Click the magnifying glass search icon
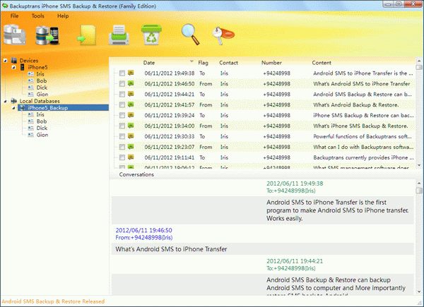Screen dimensions: 424x307 pyautogui.click(x=190, y=35)
